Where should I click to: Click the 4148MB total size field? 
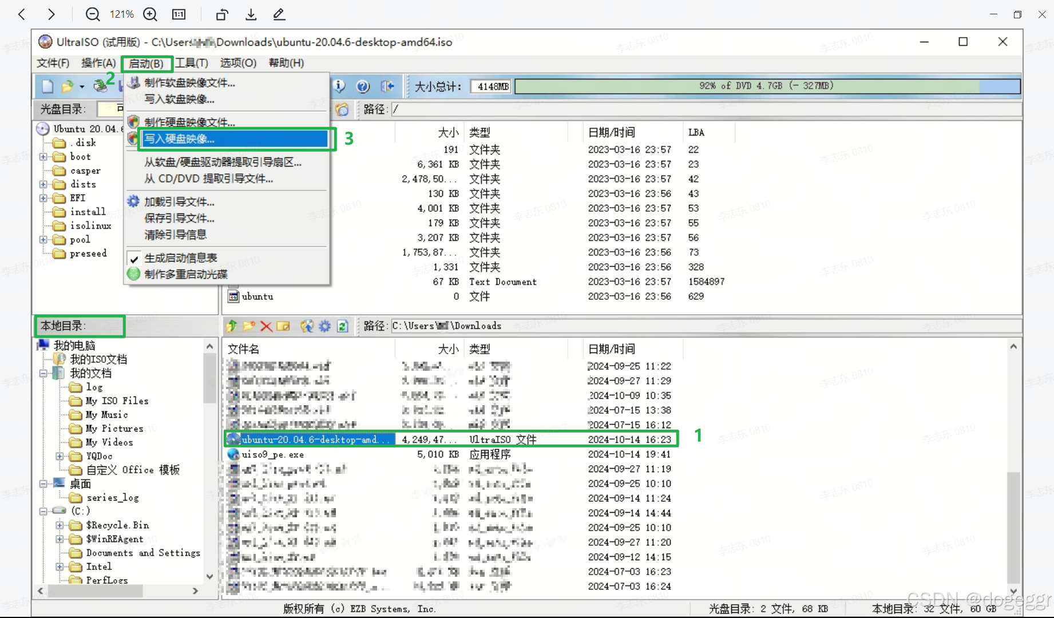pyautogui.click(x=491, y=86)
